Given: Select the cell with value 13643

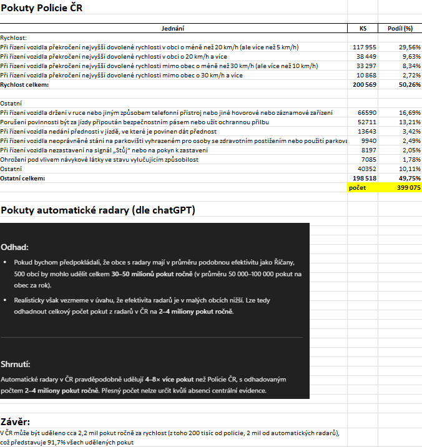Looking at the screenshot, I should (363, 132).
